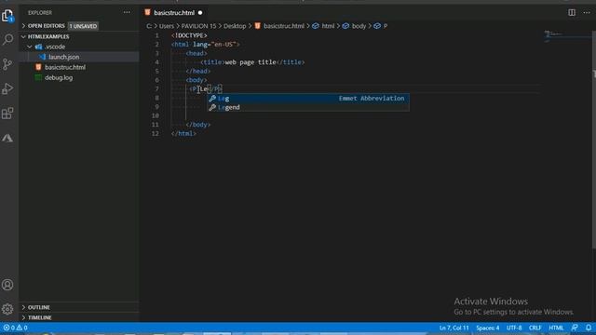
Task: Open the Search view in activity bar
Action: pos(7,39)
